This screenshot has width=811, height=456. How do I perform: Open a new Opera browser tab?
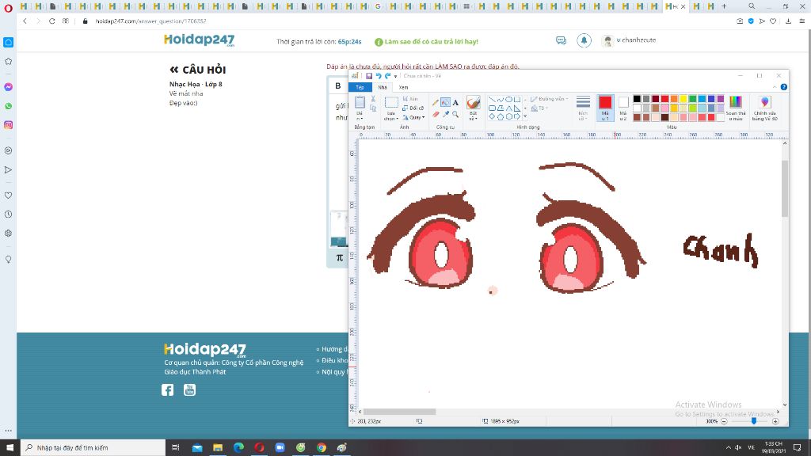(724, 6)
